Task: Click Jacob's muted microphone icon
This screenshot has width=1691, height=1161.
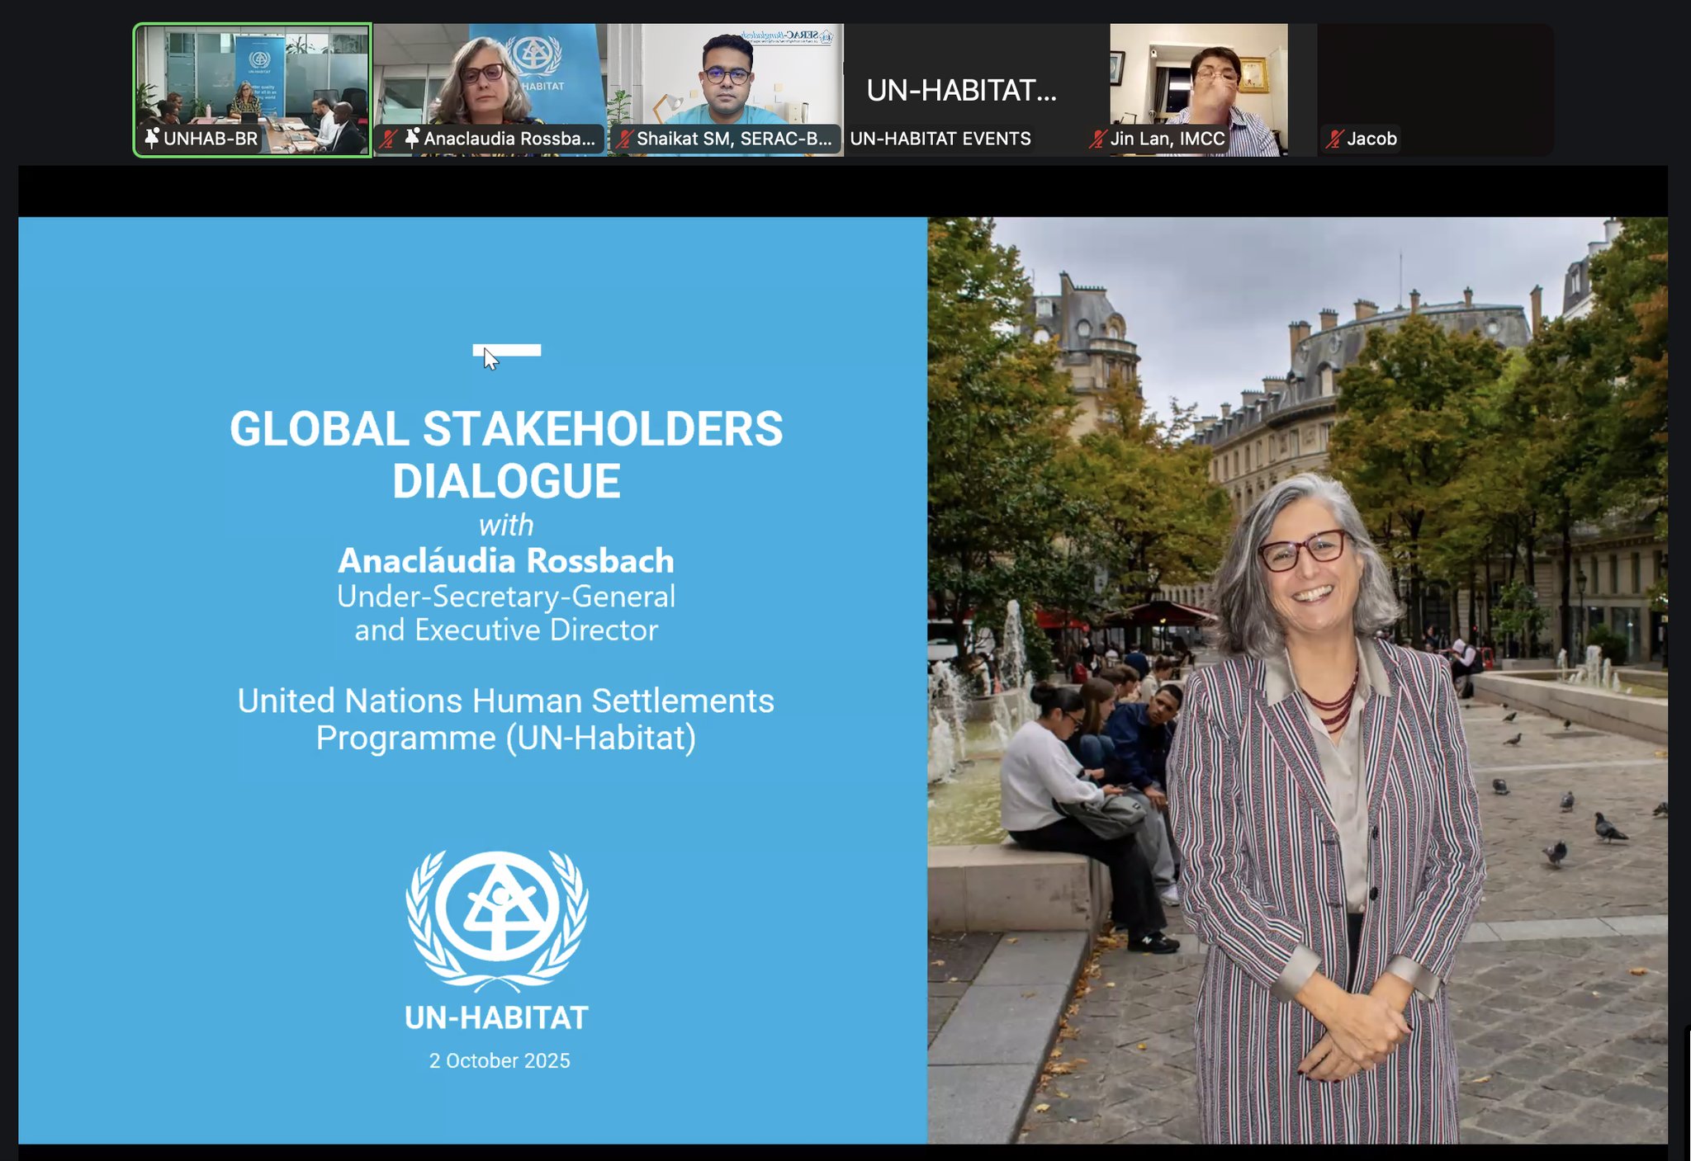Action: [x=1334, y=139]
